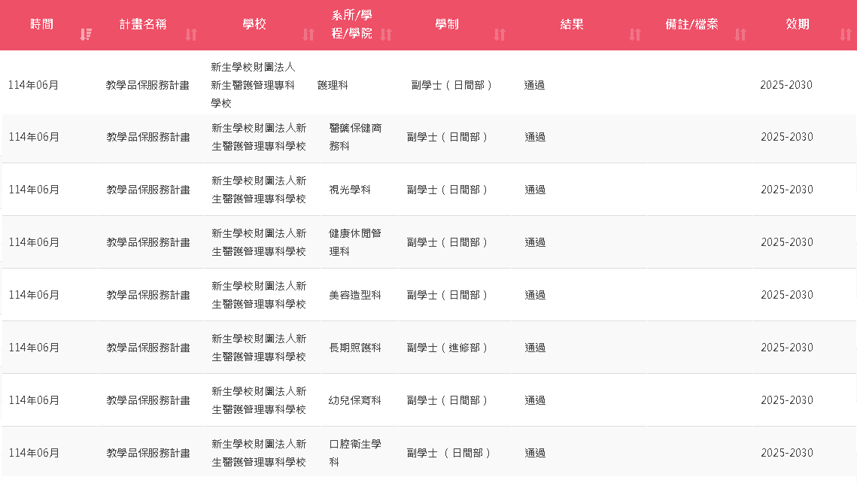Select the 學校 column header label
The image size is (857, 483).
tap(254, 24)
